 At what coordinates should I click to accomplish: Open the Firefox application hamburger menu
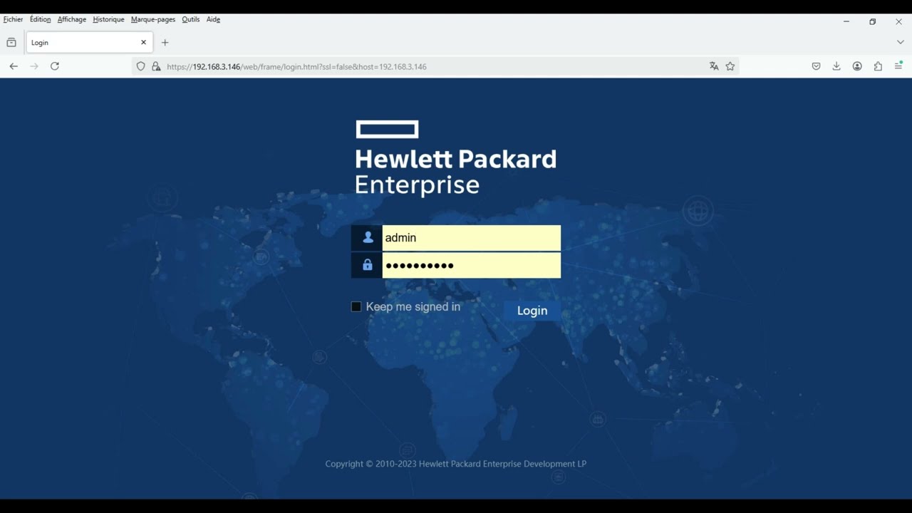898,66
